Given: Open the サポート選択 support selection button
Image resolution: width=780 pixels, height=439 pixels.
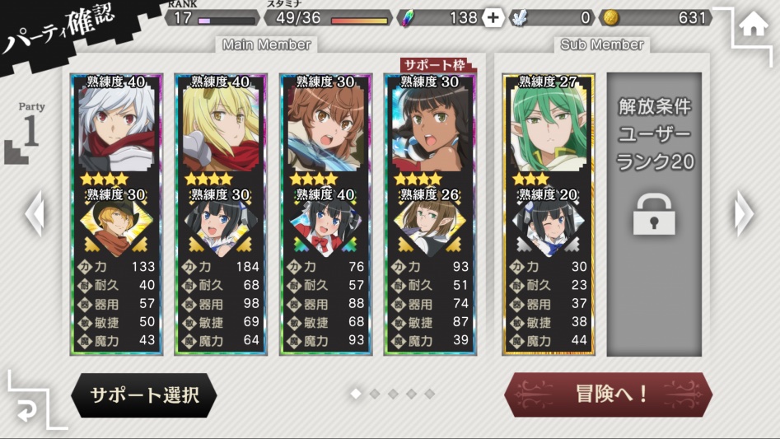Looking at the screenshot, I should point(144,395).
